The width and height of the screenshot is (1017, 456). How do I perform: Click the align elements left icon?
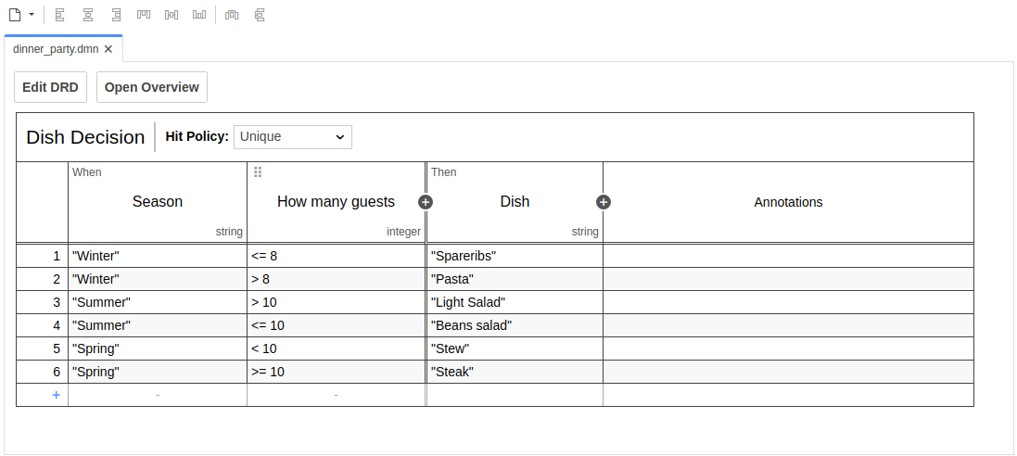point(59,15)
